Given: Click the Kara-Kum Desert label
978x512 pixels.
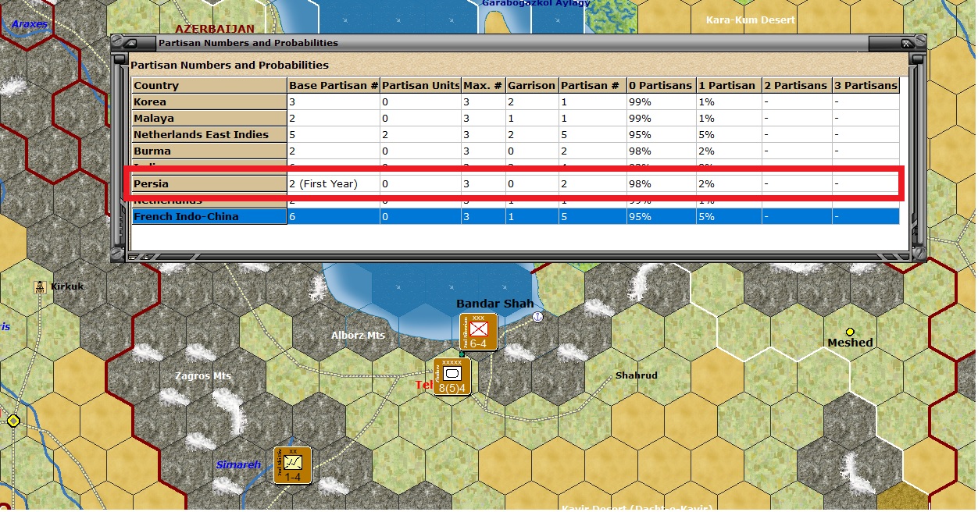Looking at the screenshot, I should tap(750, 20).
